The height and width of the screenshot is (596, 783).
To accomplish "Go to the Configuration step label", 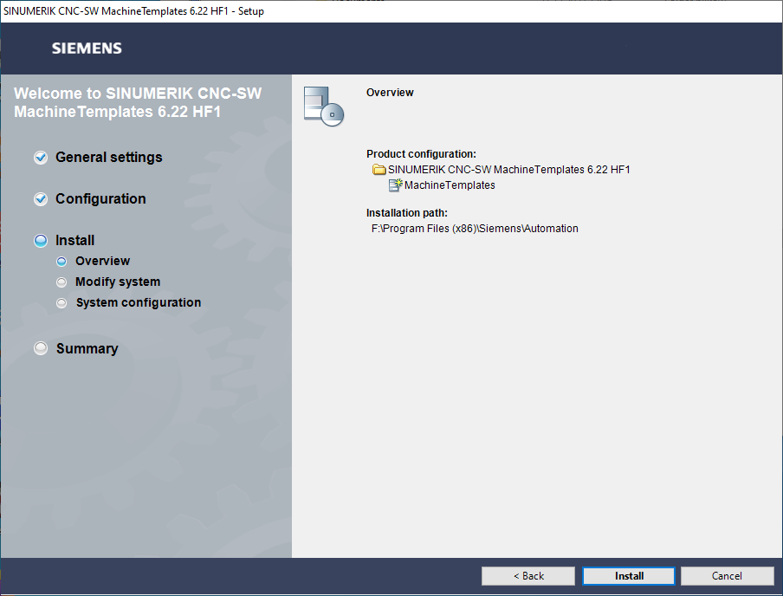I will 100,199.
